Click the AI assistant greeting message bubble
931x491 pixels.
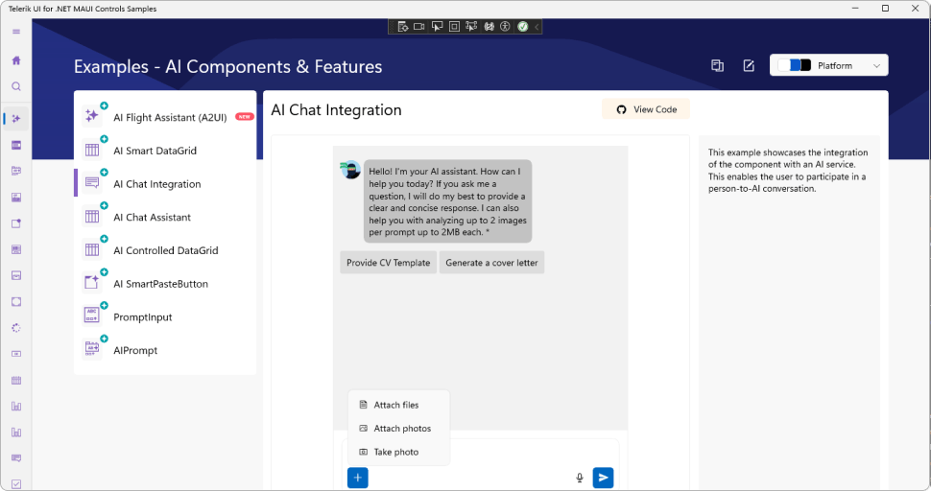[x=447, y=201]
